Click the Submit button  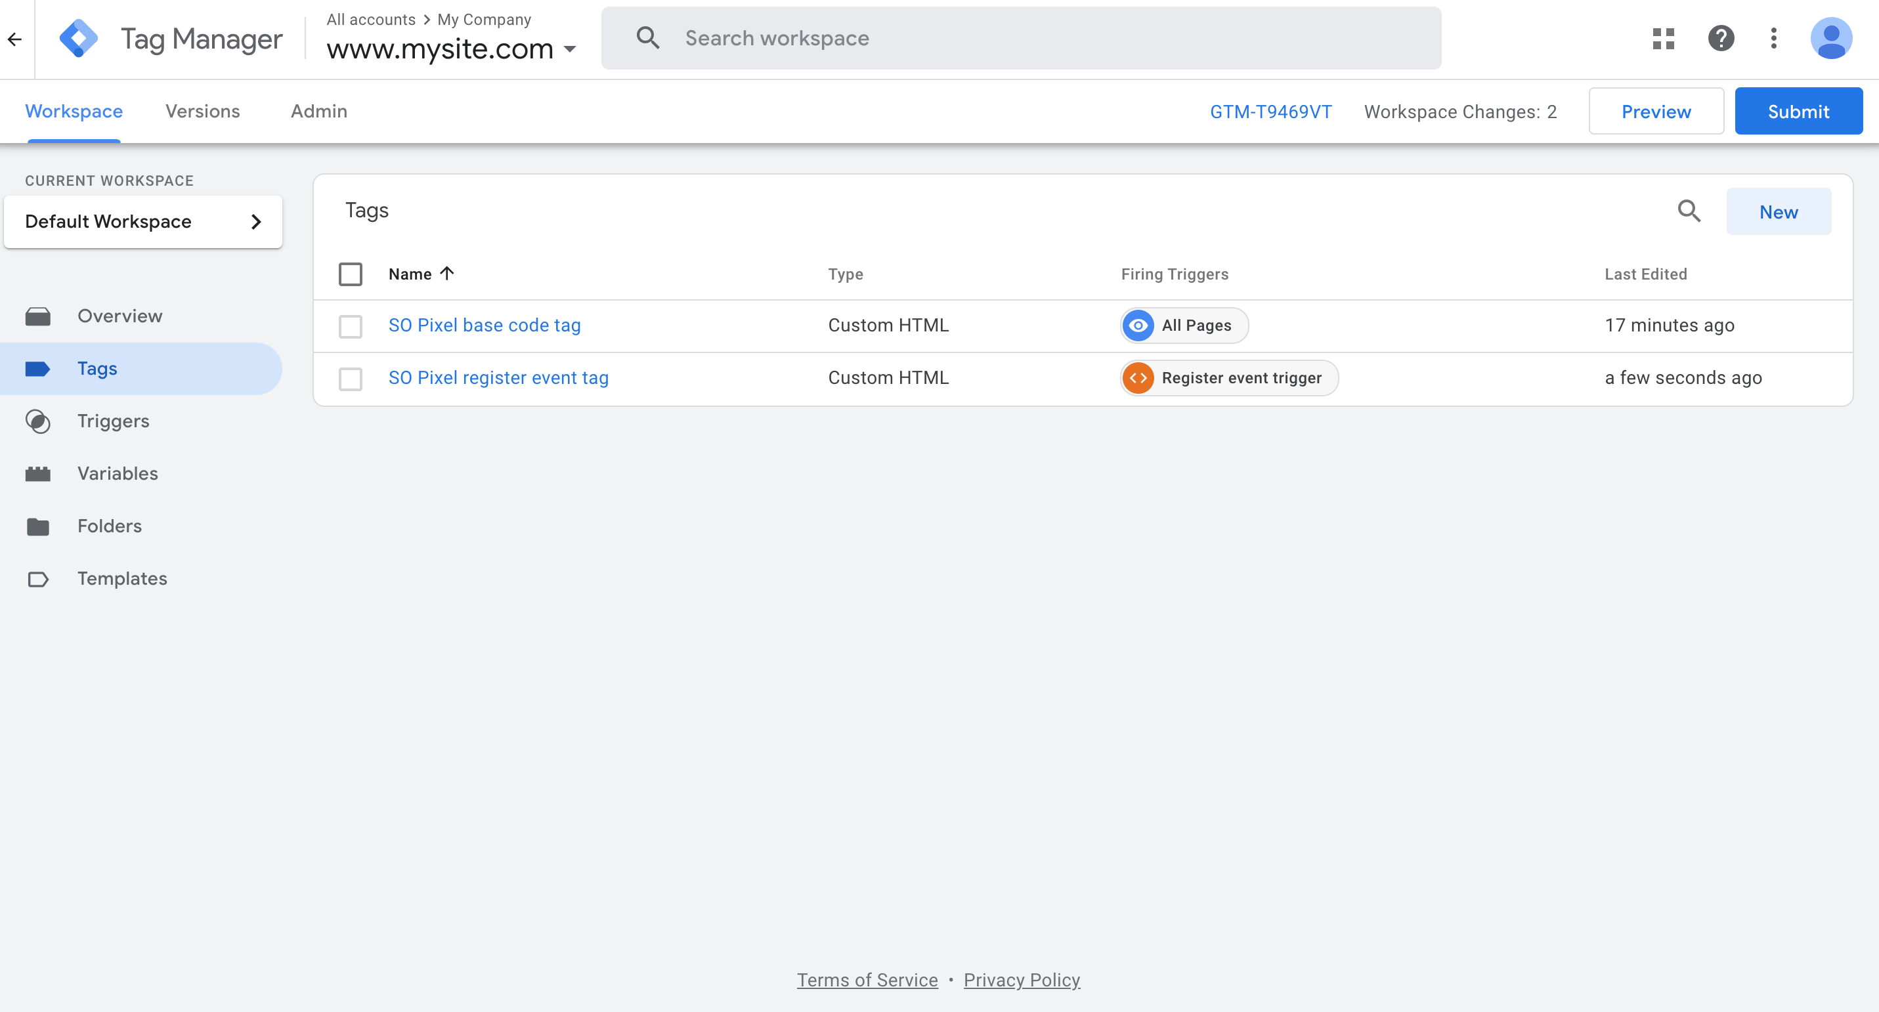(1798, 112)
